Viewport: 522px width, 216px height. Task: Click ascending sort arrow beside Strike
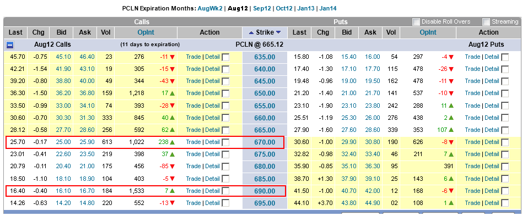click(x=251, y=32)
